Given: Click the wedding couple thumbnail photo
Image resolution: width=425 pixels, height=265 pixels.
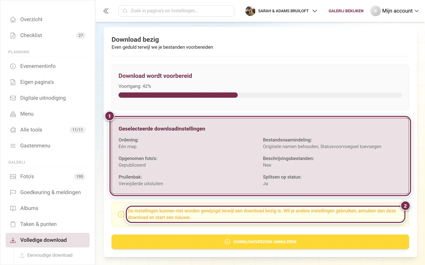Looking at the screenshot, I should pyautogui.click(x=250, y=11).
